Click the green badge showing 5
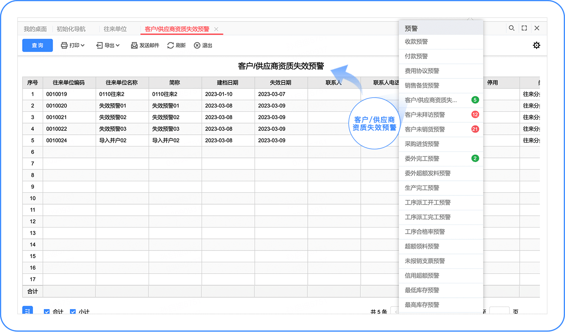 (x=475, y=100)
